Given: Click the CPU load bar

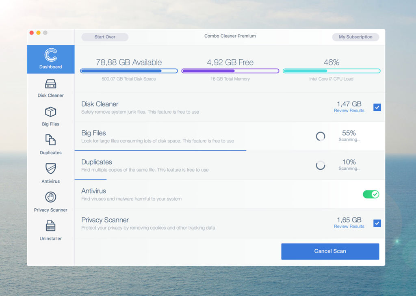Looking at the screenshot, I should click(331, 71).
